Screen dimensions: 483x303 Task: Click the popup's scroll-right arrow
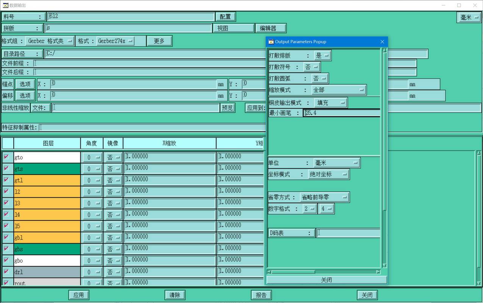click(378, 272)
